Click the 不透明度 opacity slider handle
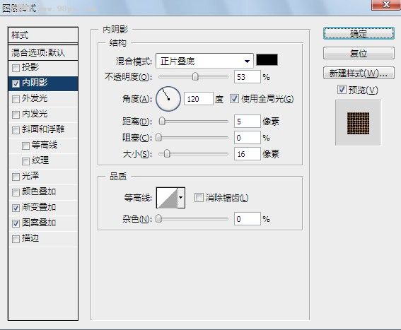401x330 pixels. point(195,76)
